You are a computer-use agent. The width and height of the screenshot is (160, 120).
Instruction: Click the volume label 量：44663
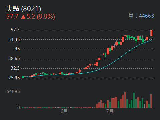click(141, 16)
